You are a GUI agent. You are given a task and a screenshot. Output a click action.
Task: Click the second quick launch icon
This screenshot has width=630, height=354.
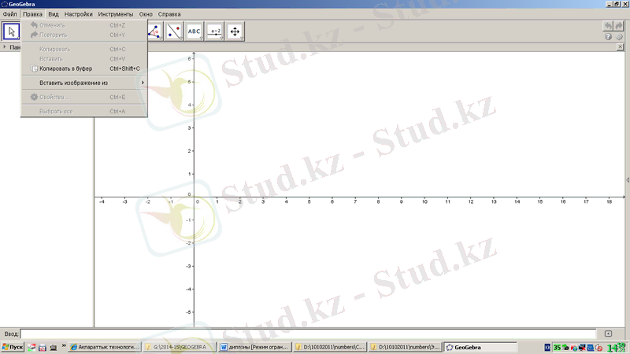(43, 348)
